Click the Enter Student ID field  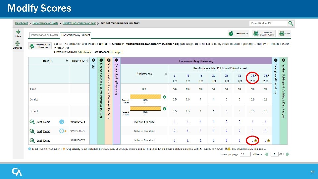[268, 23]
